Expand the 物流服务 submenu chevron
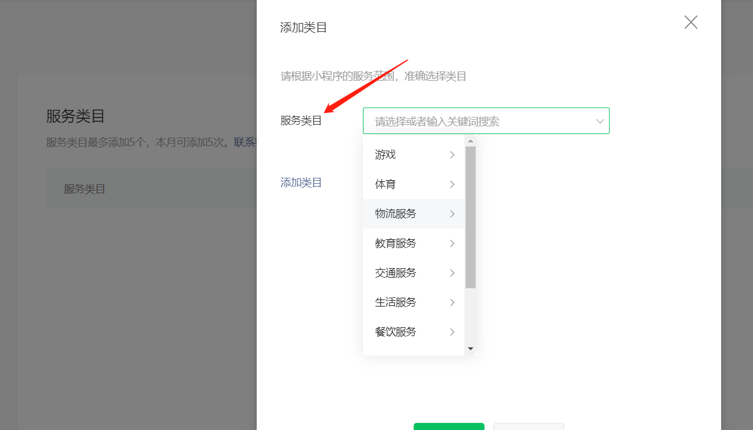This screenshot has height=430, width=753. pyautogui.click(x=452, y=214)
